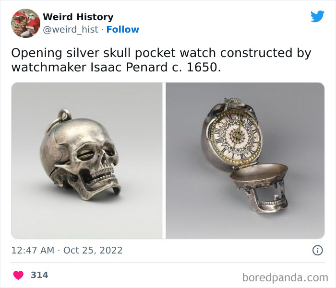Follow the Weird History account

122,29
